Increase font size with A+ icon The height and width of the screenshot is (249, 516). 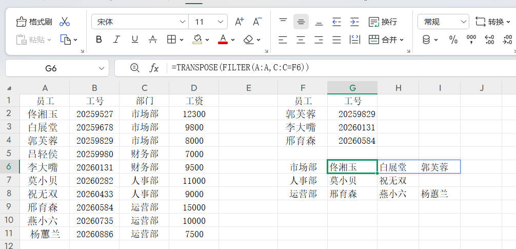pos(239,22)
